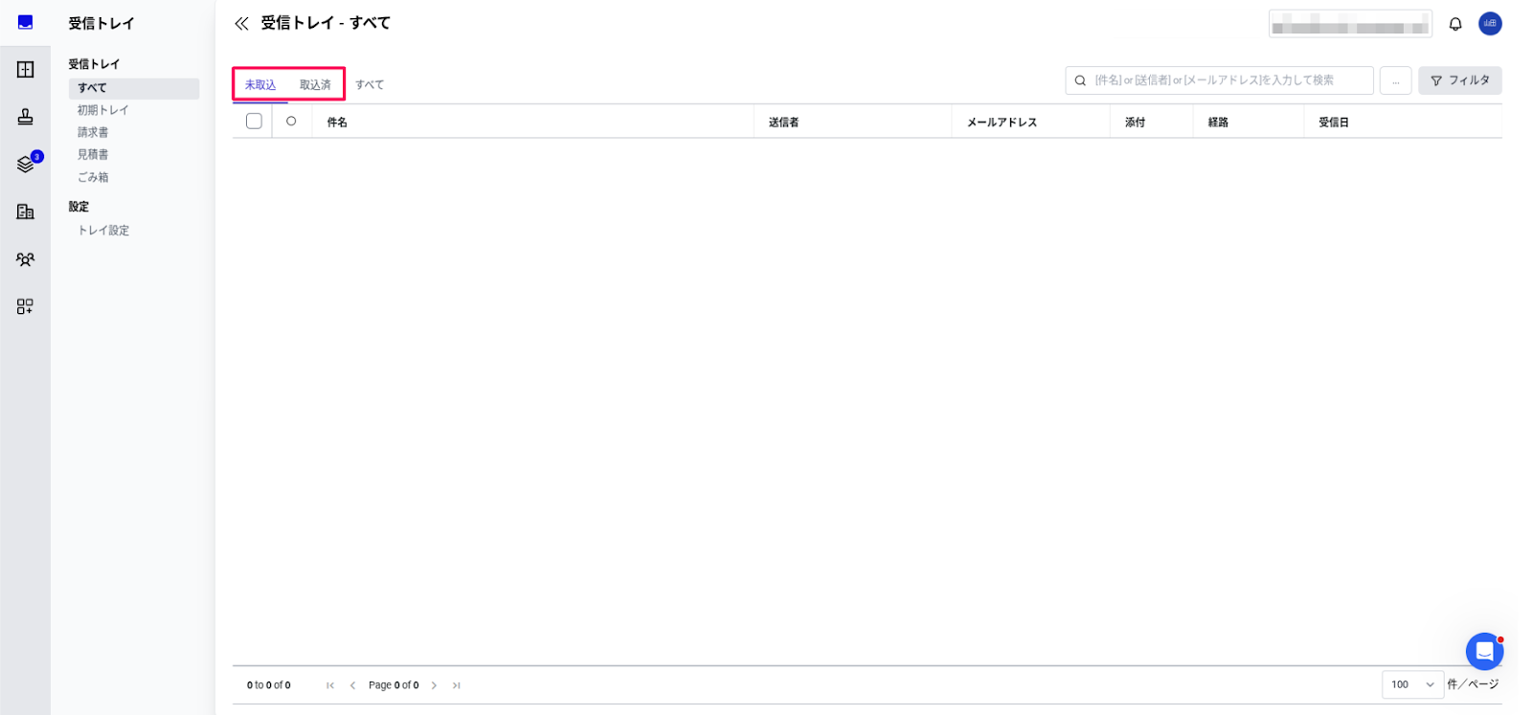Click the 設定 section heading in sidebar

(79, 207)
